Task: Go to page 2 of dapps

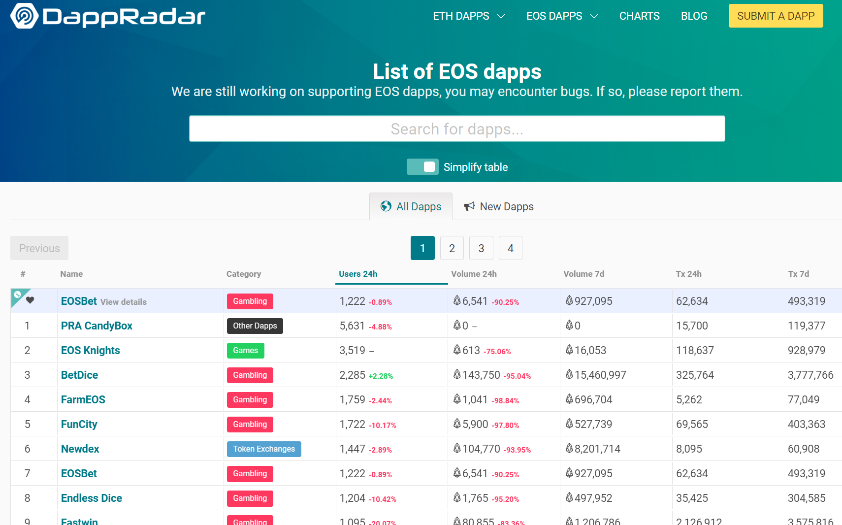Action: pyautogui.click(x=452, y=248)
